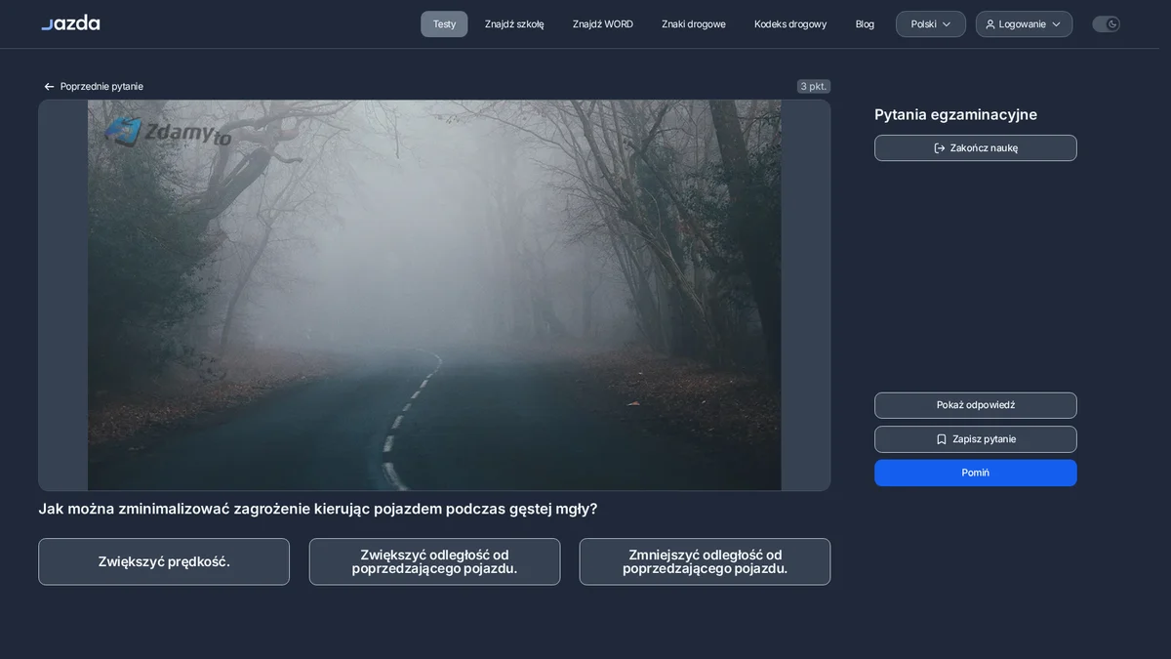Click the Zakończ naukę button

pyautogui.click(x=976, y=148)
